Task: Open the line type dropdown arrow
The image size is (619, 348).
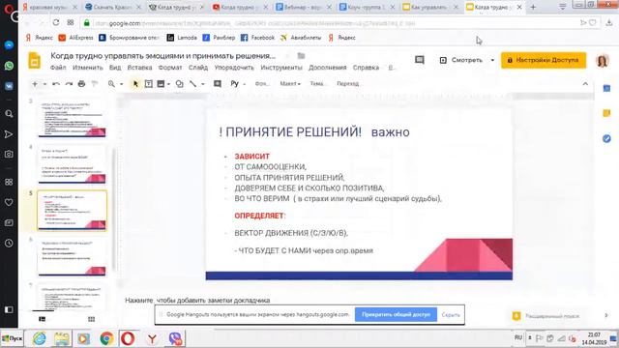Action: coord(203,84)
